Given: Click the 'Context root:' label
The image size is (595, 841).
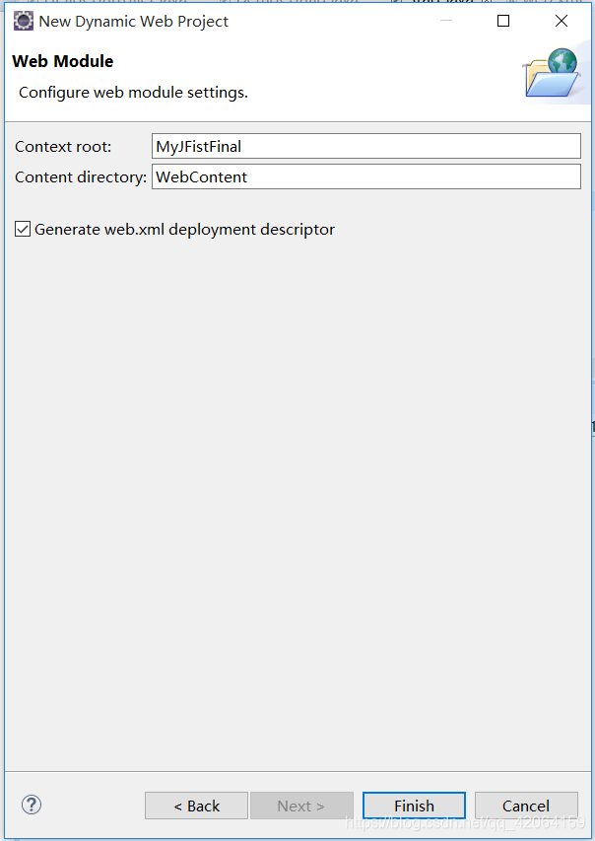Looking at the screenshot, I should (x=63, y=147).
